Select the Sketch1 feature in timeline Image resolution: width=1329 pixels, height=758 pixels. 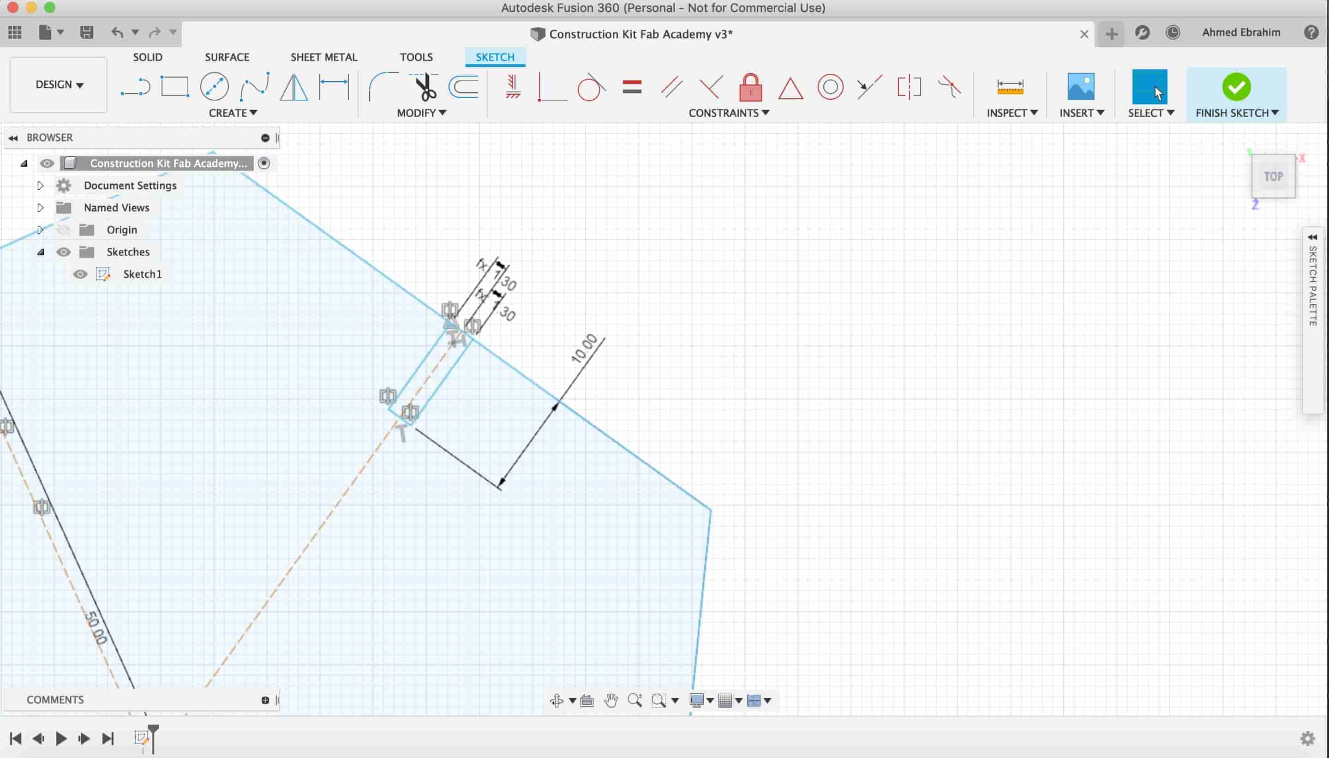(142, 738)
